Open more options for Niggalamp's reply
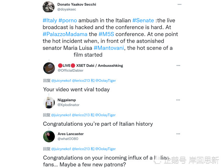The image size is (224, 168). (x=178, y=100)
